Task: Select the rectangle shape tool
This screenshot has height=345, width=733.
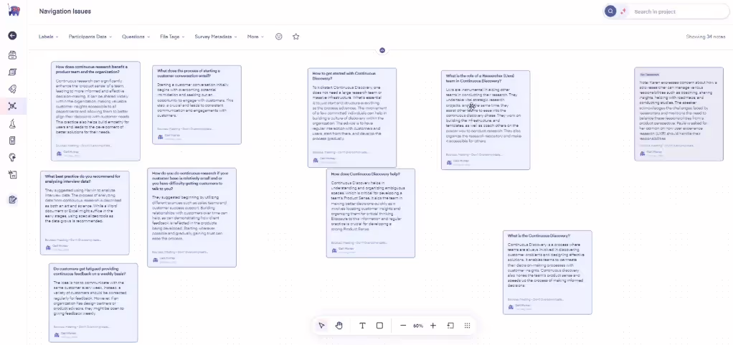Action: [x=379, y=326]
